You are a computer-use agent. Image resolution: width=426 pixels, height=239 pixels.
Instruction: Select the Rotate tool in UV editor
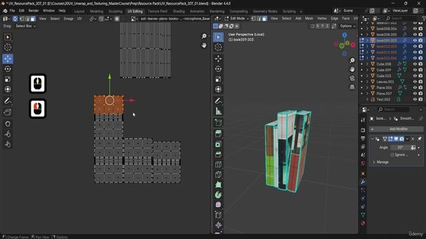point(7,69)
